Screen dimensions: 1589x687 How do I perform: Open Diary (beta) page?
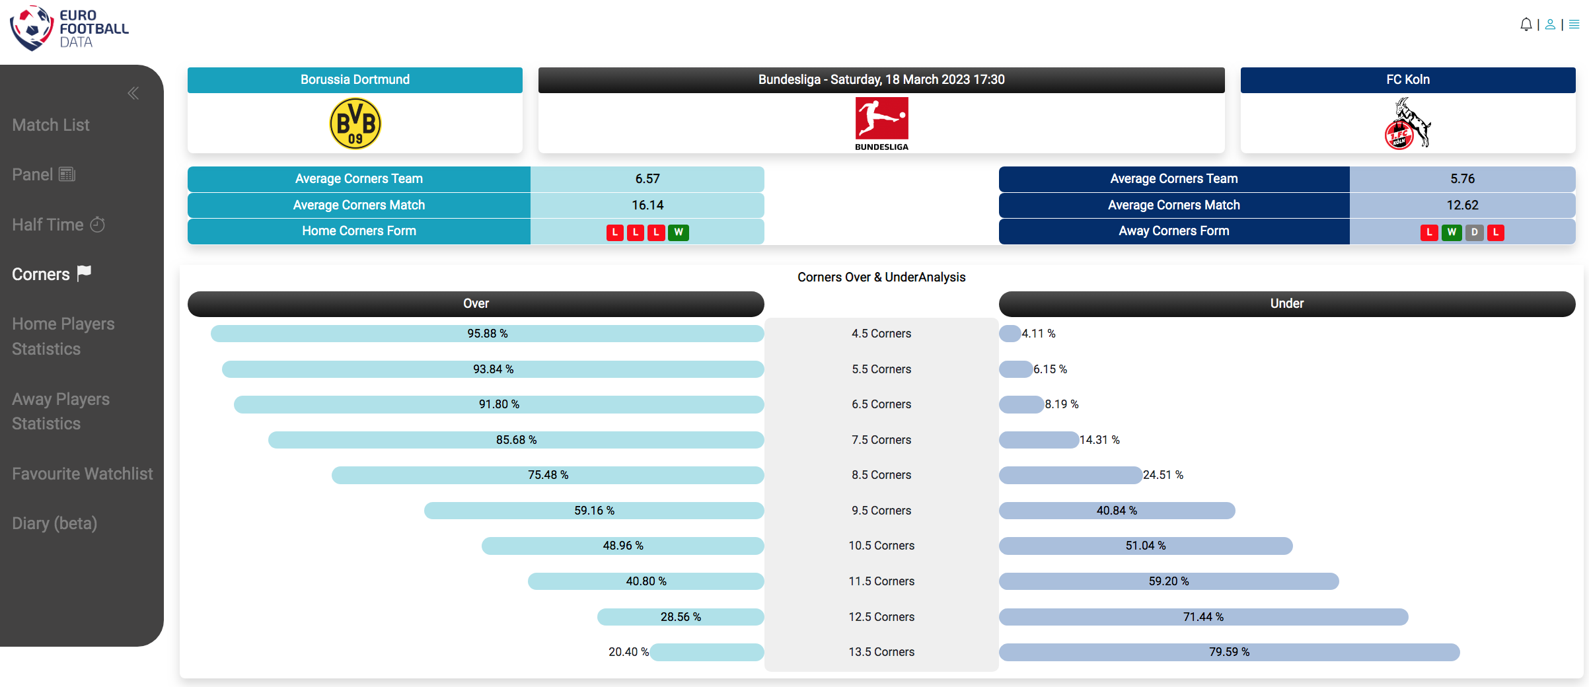(55, 523)
